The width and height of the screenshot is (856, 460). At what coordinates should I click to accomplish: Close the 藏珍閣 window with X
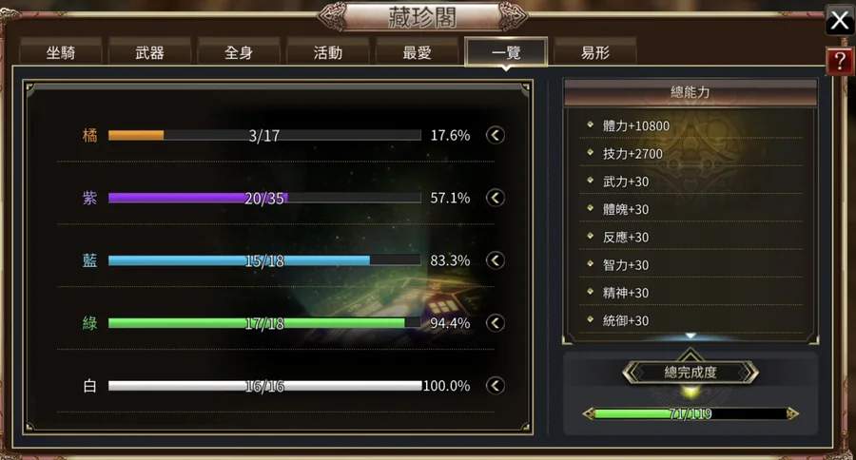[x=840, y=21]
